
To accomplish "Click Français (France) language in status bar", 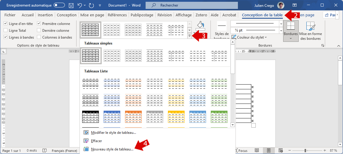I will [64, 151].
